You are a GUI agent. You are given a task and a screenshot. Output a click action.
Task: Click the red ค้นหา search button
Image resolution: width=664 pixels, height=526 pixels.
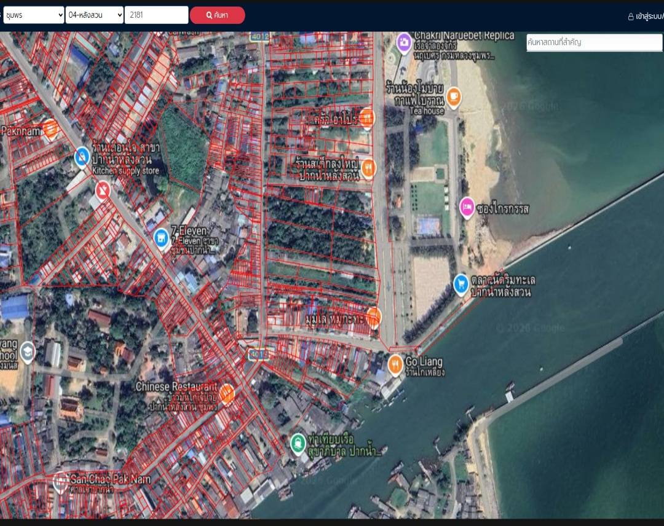pos(217,15)
